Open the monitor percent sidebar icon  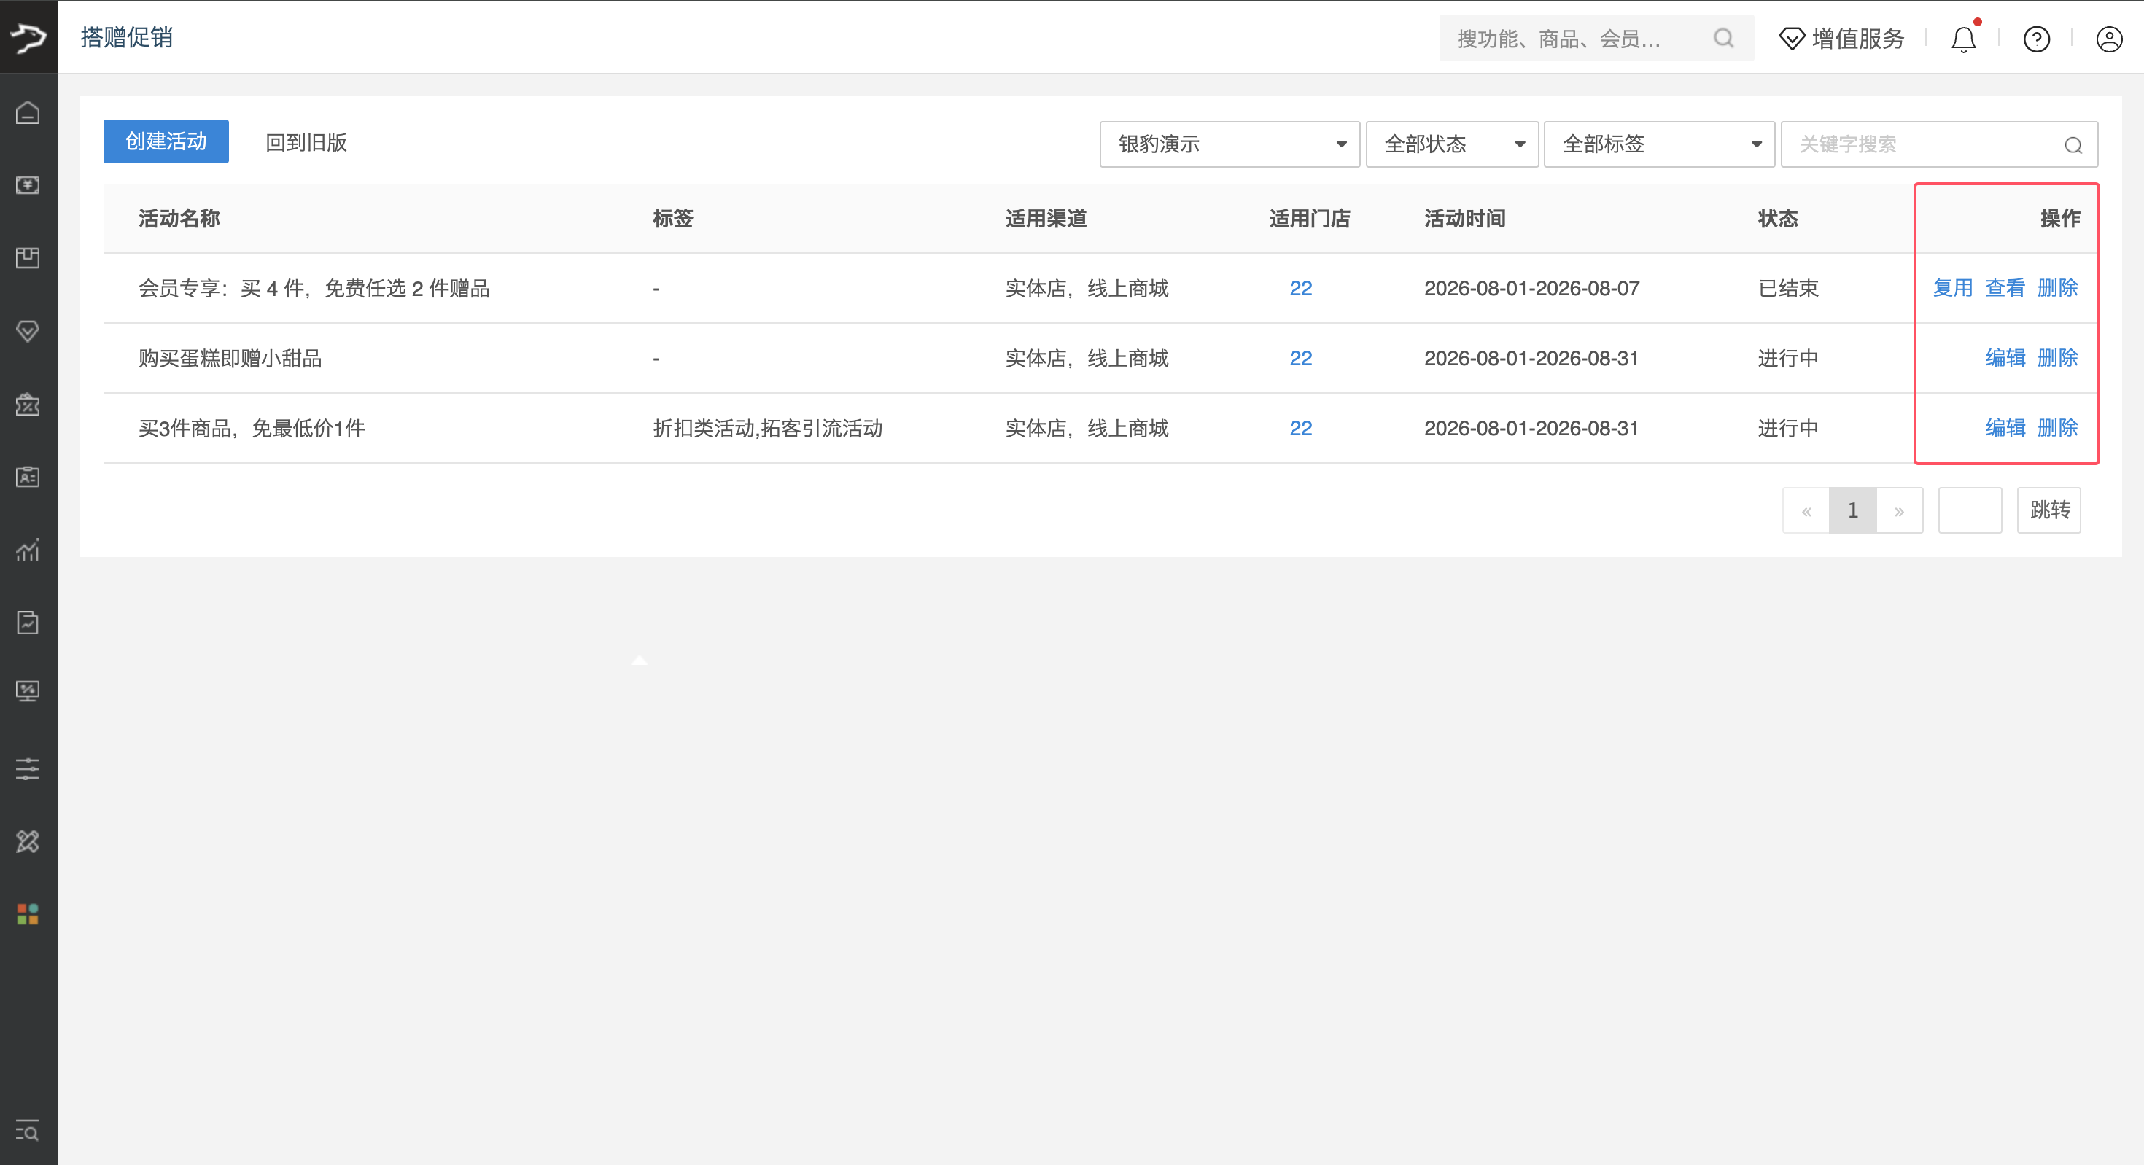click(x=28, y=692)
